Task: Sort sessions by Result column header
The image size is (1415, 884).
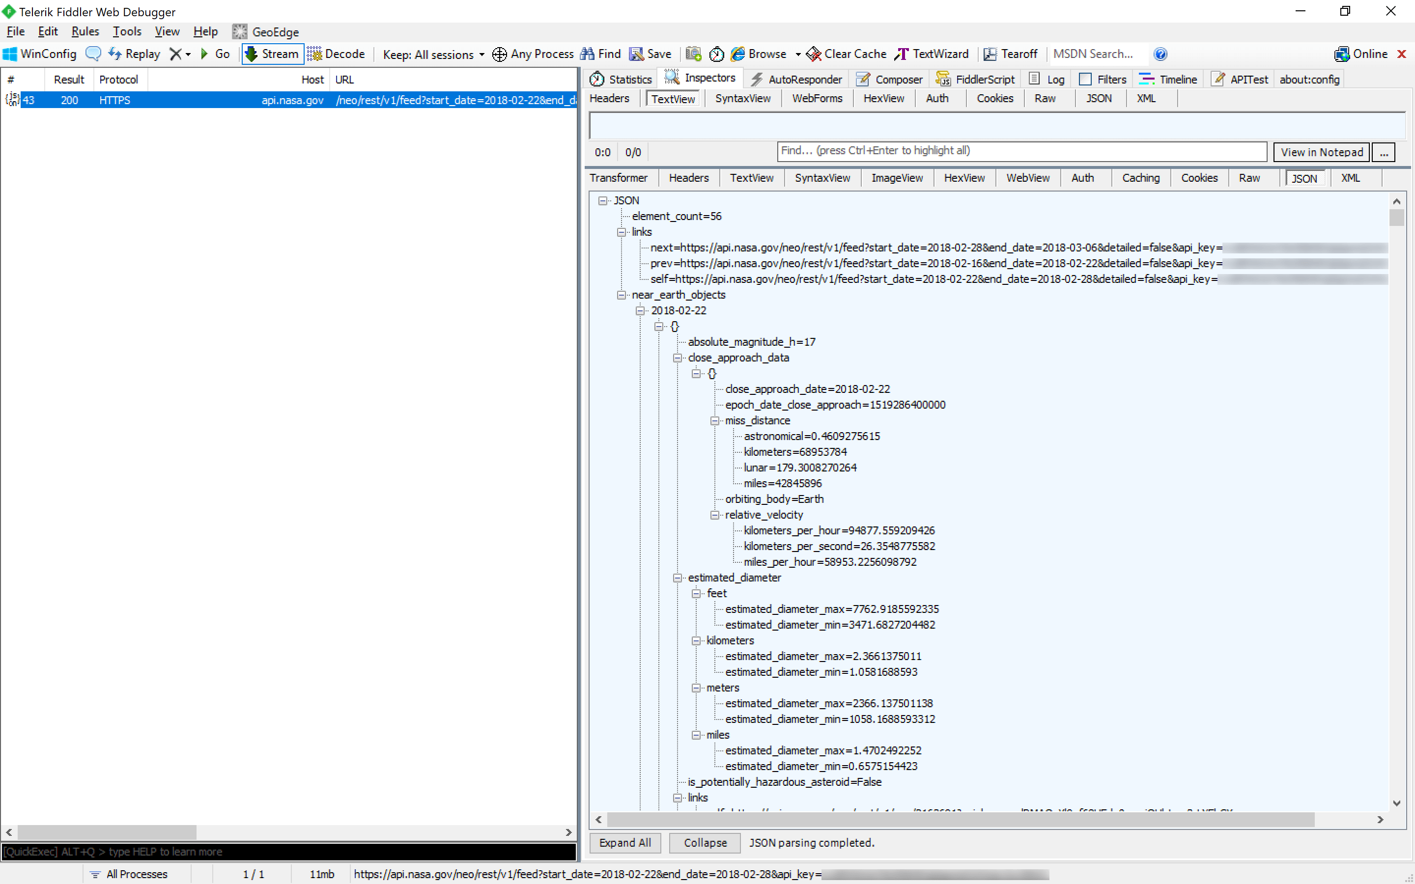Action: [x=69, y=80]
